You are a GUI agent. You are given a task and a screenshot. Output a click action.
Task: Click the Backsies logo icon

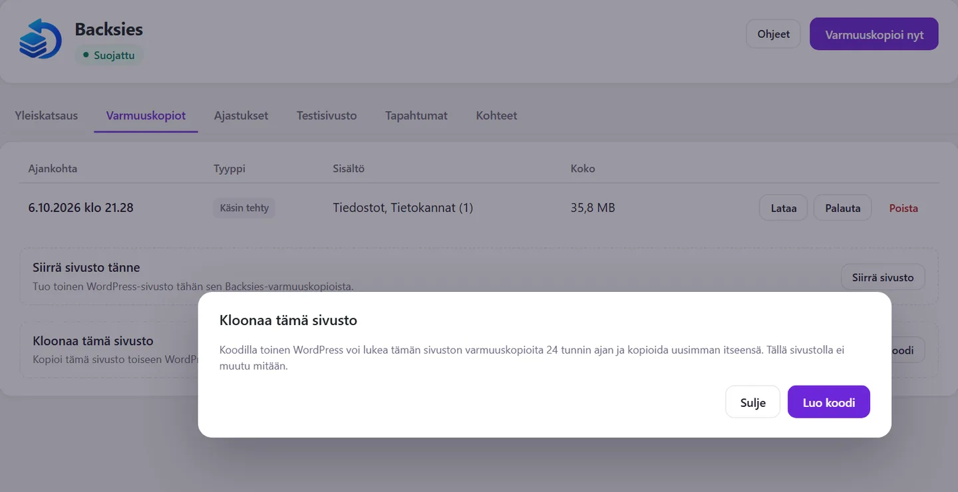[40, 39]
